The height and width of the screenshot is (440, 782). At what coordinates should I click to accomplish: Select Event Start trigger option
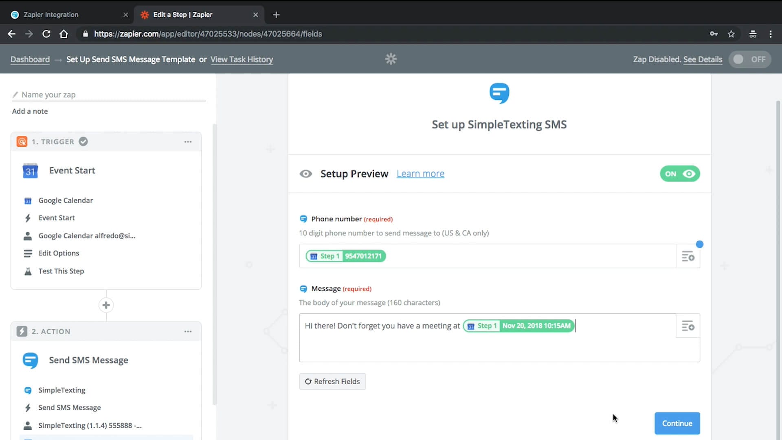pyautogui.click(x=57, y=218)
